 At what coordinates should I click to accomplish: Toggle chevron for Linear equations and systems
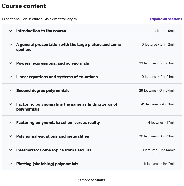click(x=11, y=77)
